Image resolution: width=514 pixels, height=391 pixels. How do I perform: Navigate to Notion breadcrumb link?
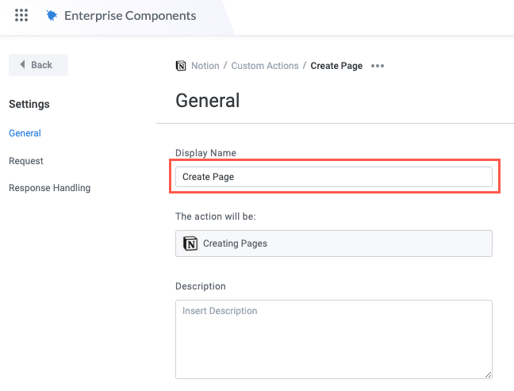(x=205, y=66)
